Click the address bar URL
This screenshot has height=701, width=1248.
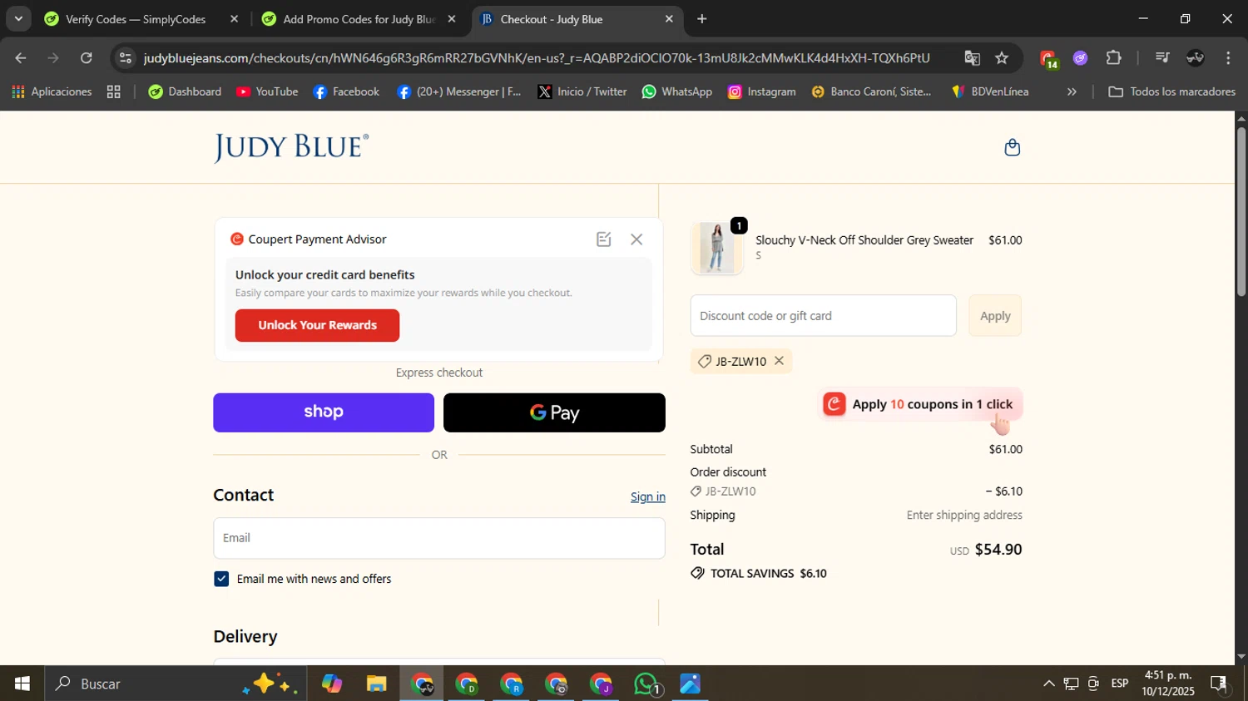point(536,58)
